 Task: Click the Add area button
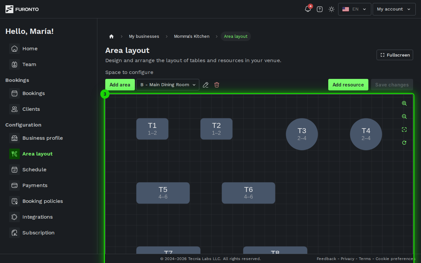120,84
